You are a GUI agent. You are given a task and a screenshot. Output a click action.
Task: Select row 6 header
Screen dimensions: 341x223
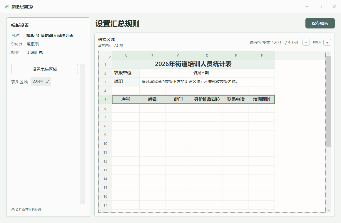click(106, 108)
